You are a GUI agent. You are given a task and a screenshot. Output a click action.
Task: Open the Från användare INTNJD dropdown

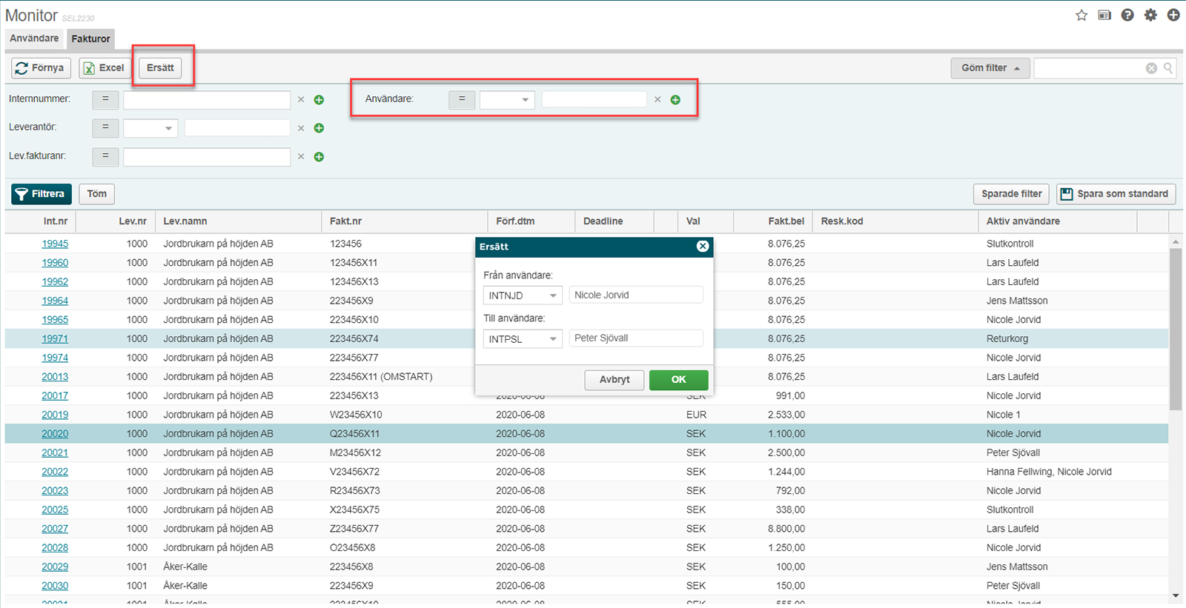pyautogui.click(x=523, y=295)
